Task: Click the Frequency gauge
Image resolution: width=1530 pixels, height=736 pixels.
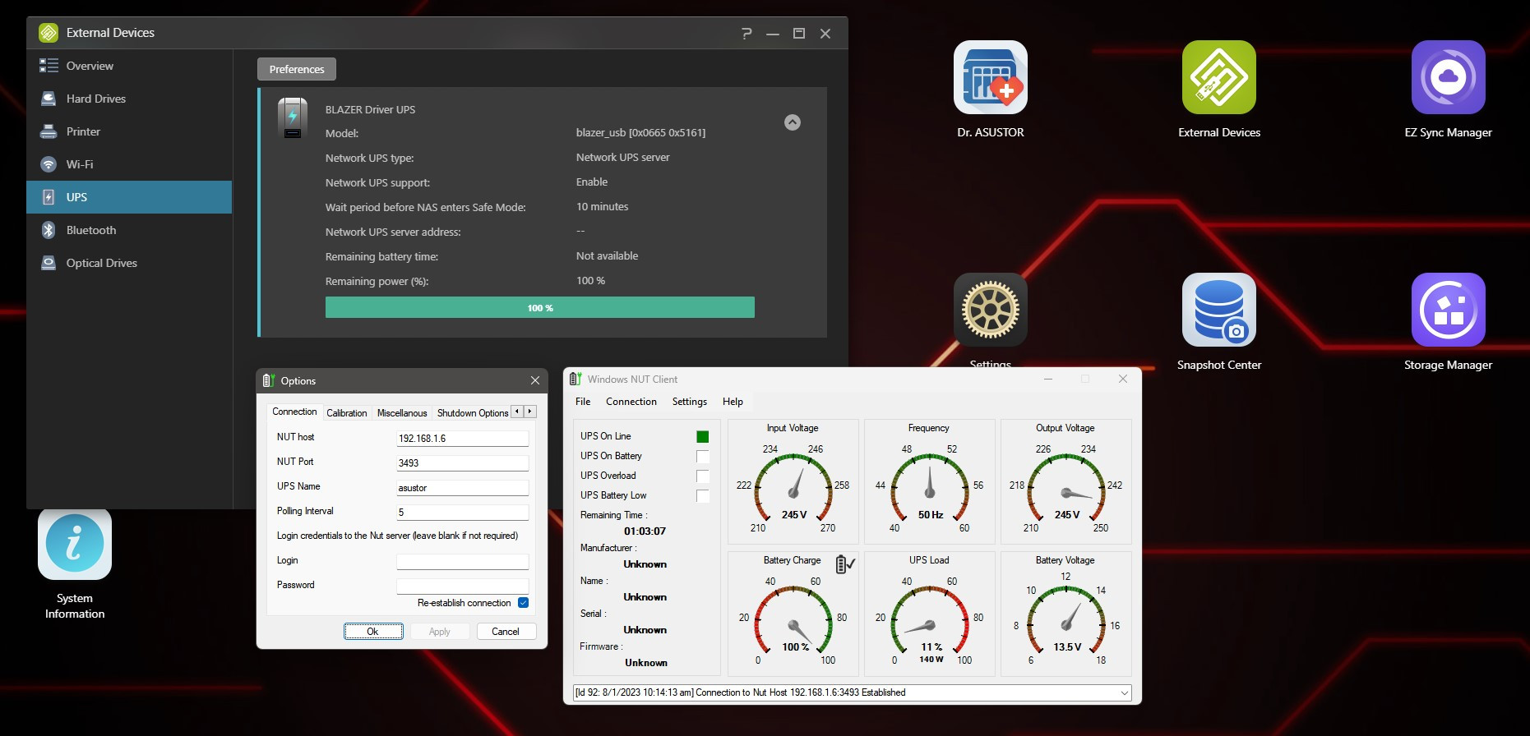Action: click(930, 482)
